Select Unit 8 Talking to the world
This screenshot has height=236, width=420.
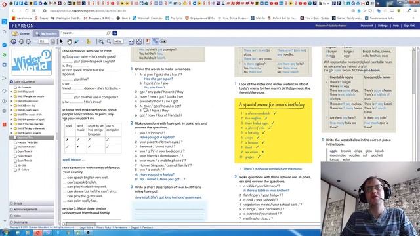click(31, 128)
